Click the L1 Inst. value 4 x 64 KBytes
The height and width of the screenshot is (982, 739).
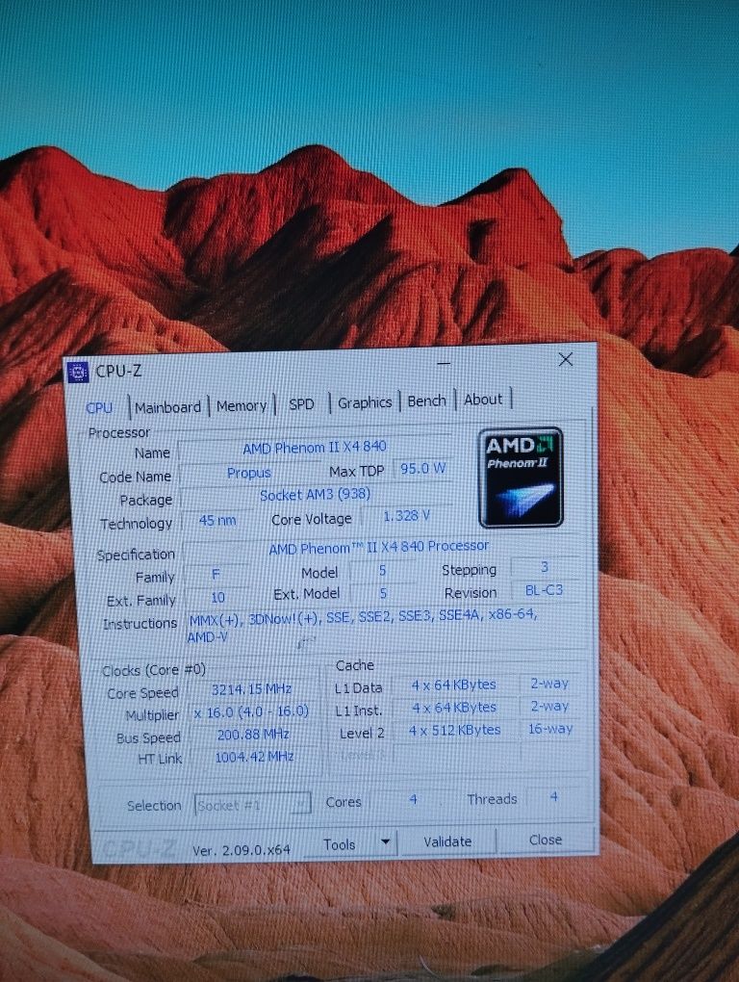(454, 708)
